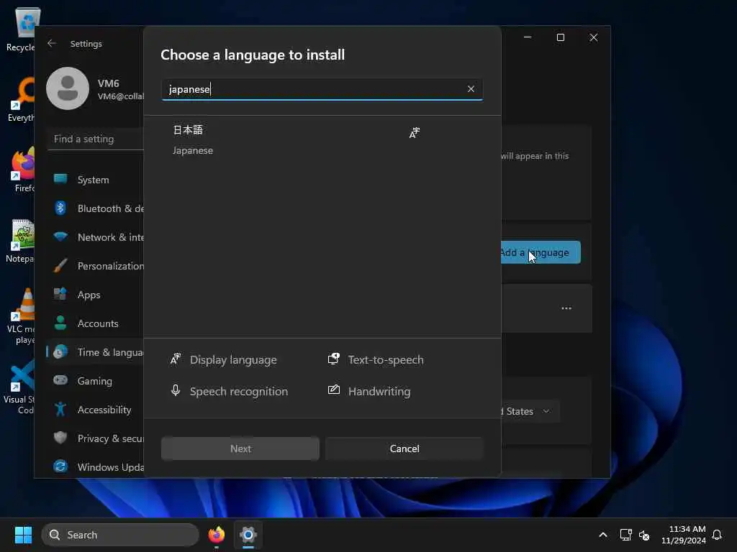Click the Accessibility figure sidebar icon
This screenshot has height=552, width=737.
60,409
